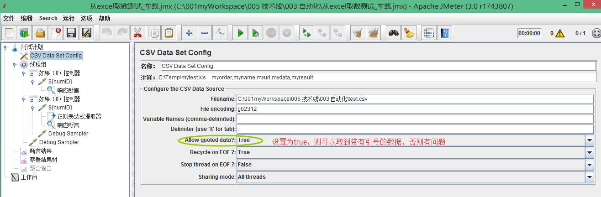The width and height of the screenshot is (601, 197).
Task: Collapse the first 如果（If）控制器 node
Action: pos(23,73)
